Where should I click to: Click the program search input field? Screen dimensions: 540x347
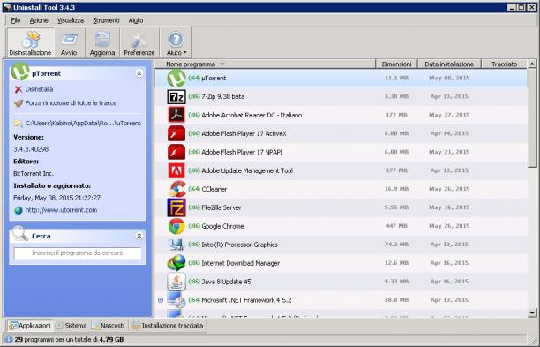point(78,253)
